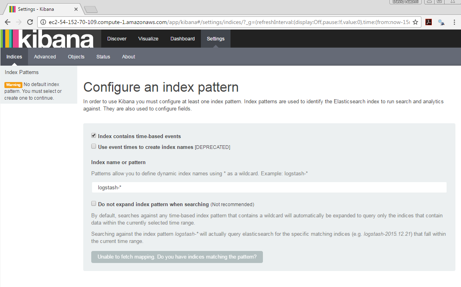Click the orange Warning badge
This screenshot has width=461, height=287.
13,85
